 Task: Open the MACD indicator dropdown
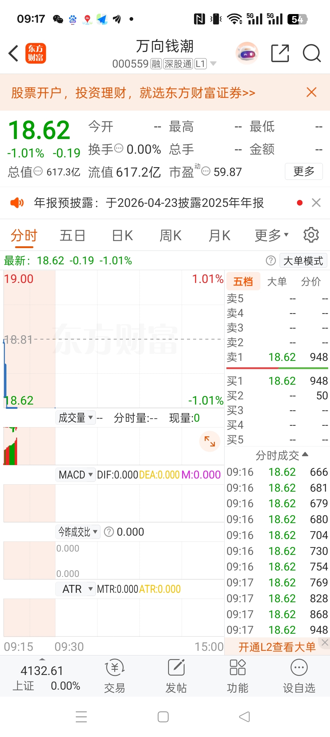coord(75,475)
